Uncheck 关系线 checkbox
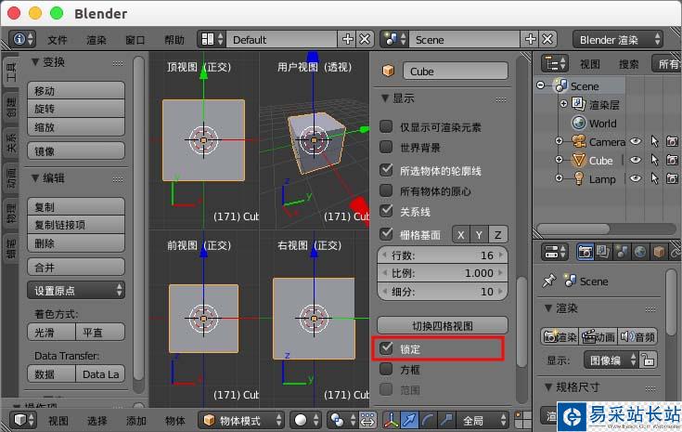Screen dimensions: 682x432 [386, 211]
